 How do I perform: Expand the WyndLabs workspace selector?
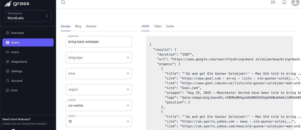[x=28, y=16]
